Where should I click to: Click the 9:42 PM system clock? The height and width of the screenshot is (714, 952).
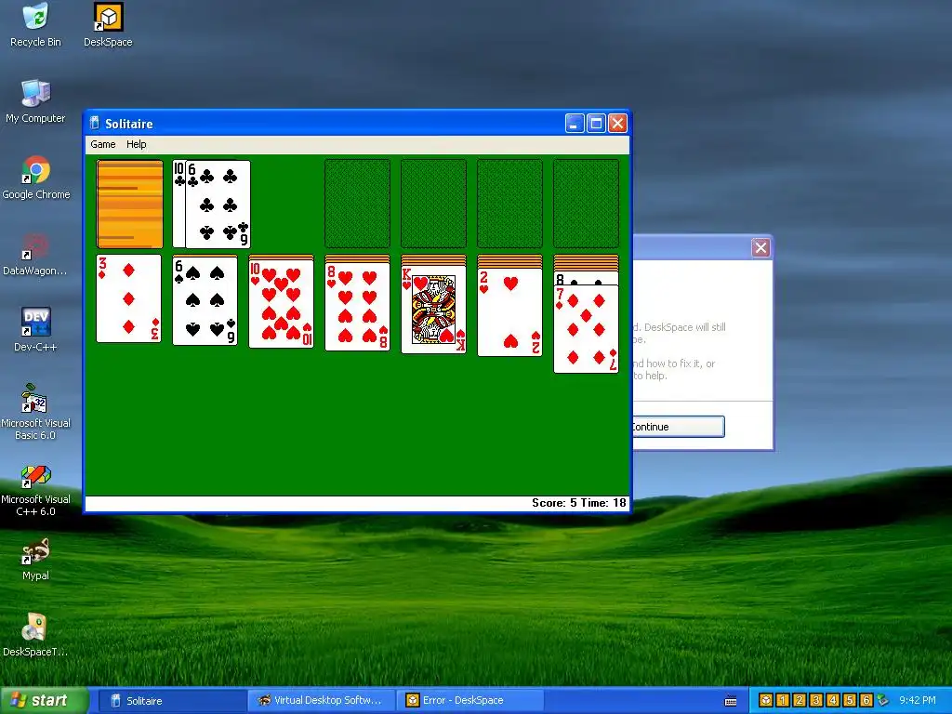pos(918,700)
